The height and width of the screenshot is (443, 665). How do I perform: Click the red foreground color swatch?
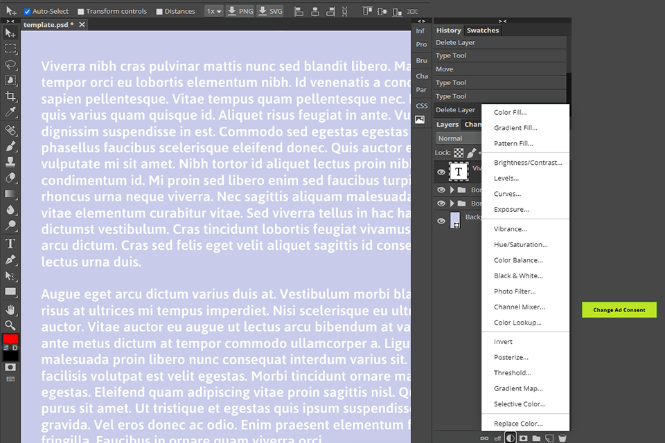10,339
